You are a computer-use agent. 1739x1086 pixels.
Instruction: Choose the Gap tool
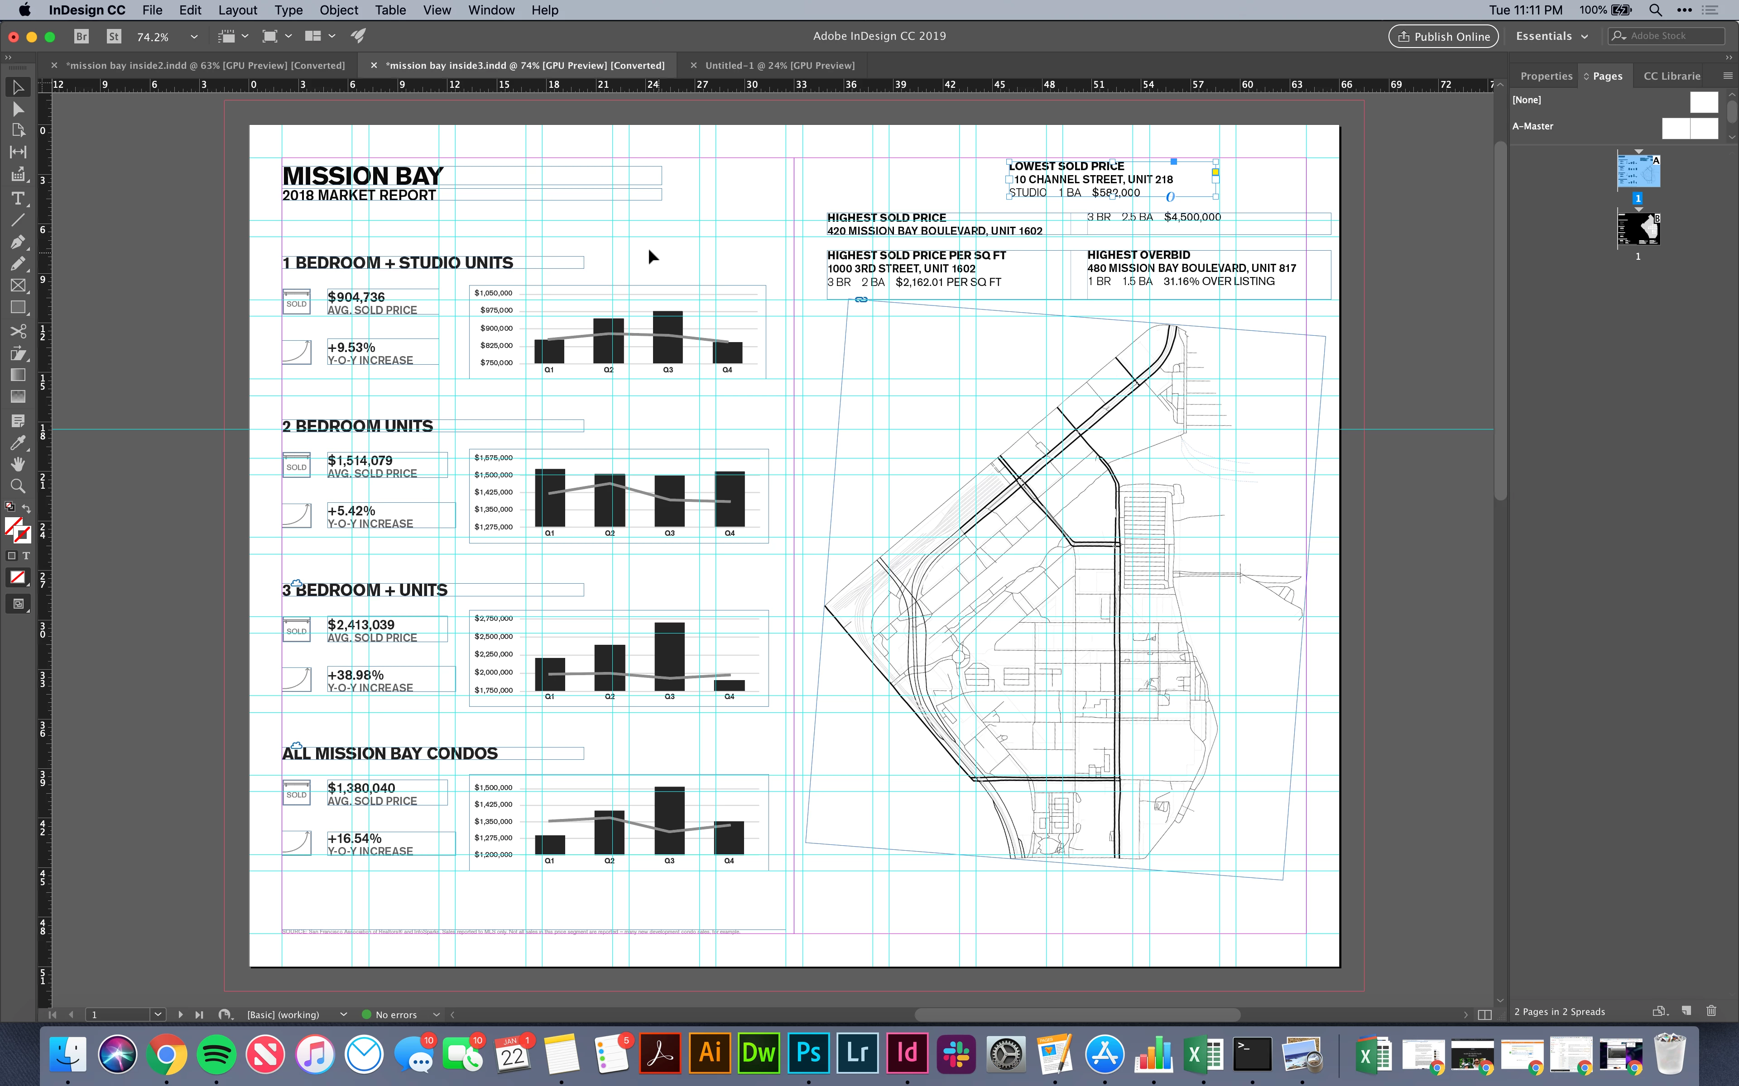(18, 152)
